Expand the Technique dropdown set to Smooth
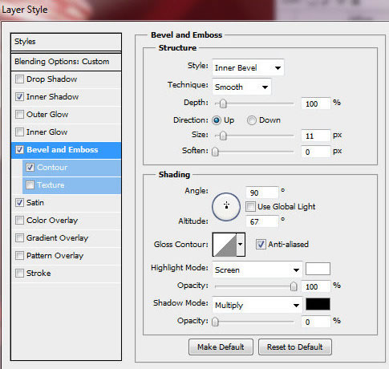Screen dimensions: 389x369 (x=241, y=87)
